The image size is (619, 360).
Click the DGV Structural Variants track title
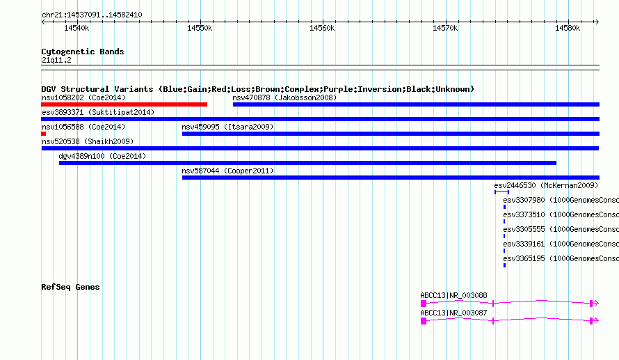[x=257, y=89]
